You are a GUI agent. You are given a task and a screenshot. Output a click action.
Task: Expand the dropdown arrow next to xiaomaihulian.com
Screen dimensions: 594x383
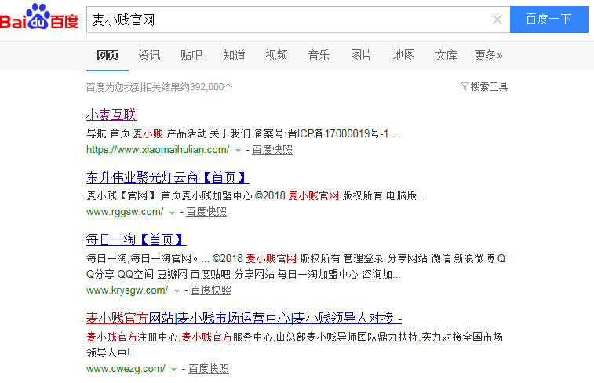click(x=238, y=151)
